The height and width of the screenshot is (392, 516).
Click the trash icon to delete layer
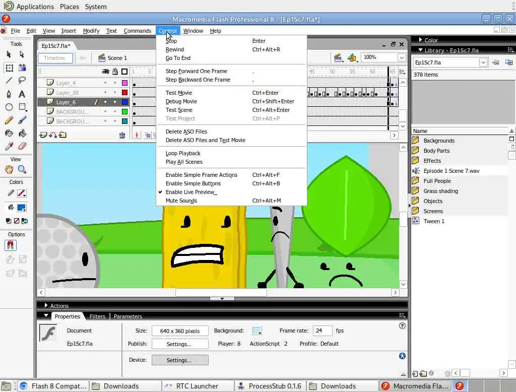(122, 135)
